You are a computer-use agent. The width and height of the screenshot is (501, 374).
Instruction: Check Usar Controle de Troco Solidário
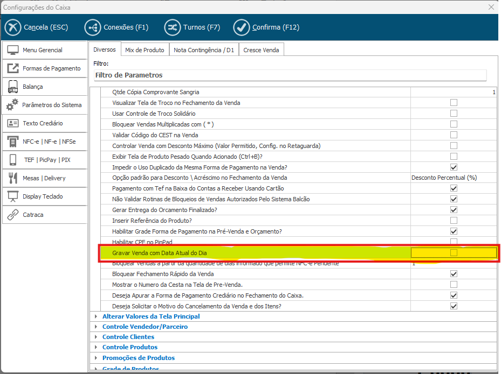[x=454, y=114]
